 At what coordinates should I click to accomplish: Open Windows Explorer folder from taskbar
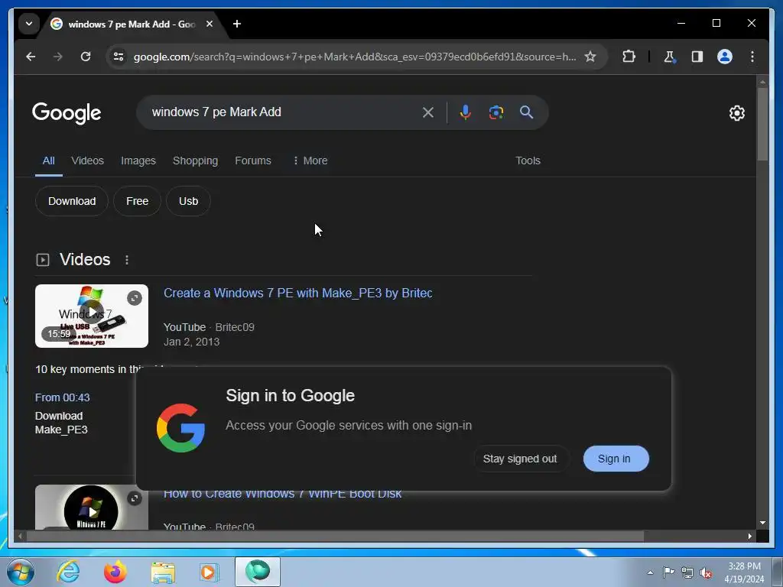163,572
